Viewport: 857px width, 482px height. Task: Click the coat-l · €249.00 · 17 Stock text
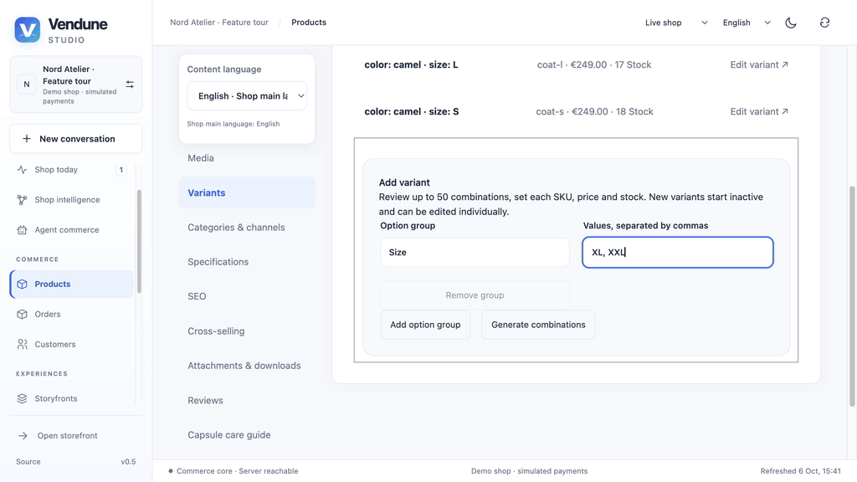pyautogui.click(x=594, y=64)
